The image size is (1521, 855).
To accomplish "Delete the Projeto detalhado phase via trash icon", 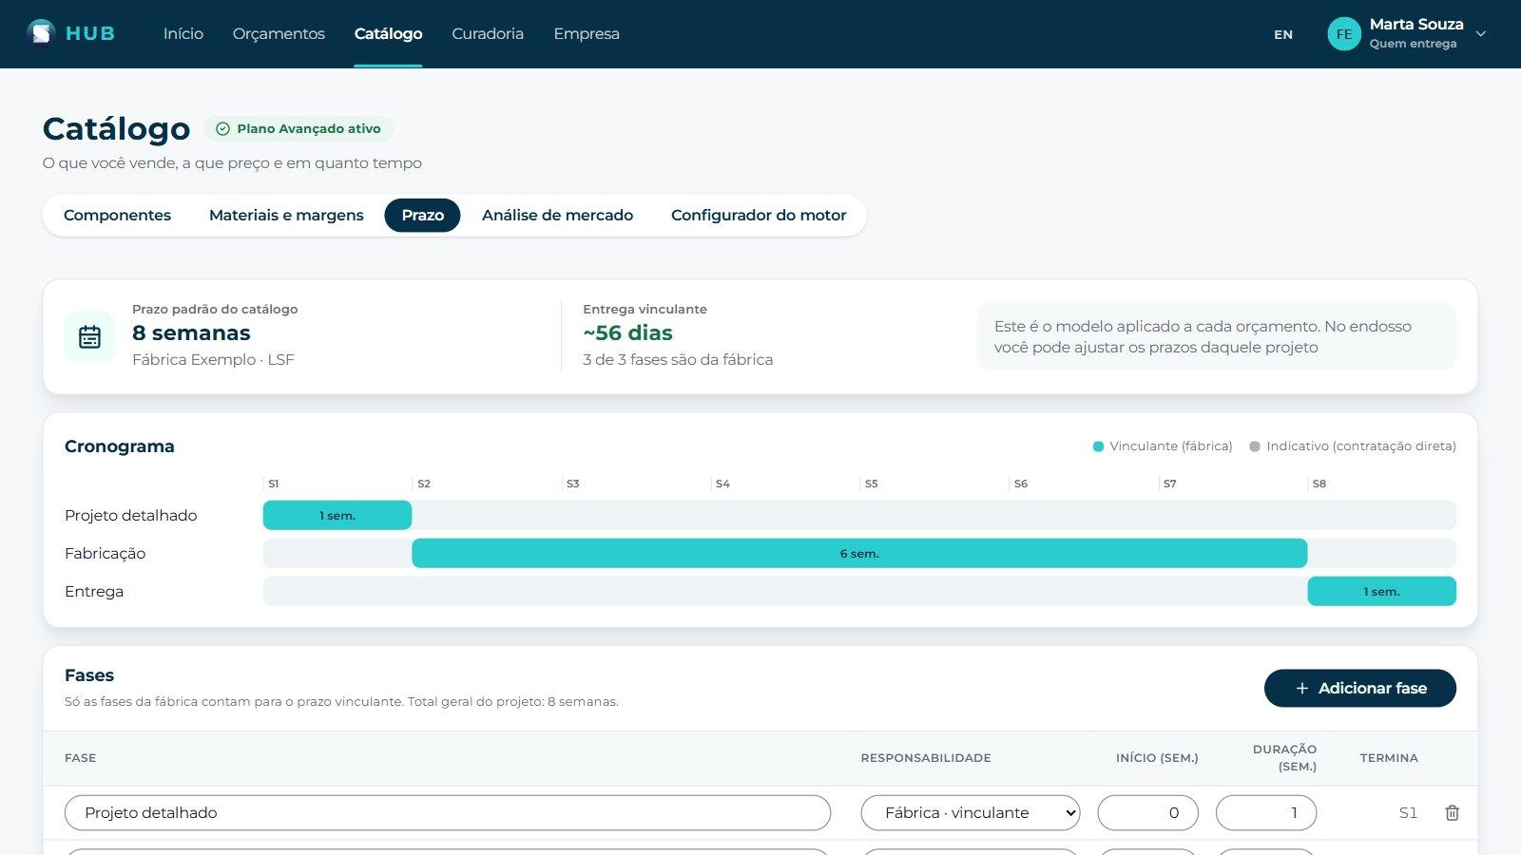I will [1452, 813].
